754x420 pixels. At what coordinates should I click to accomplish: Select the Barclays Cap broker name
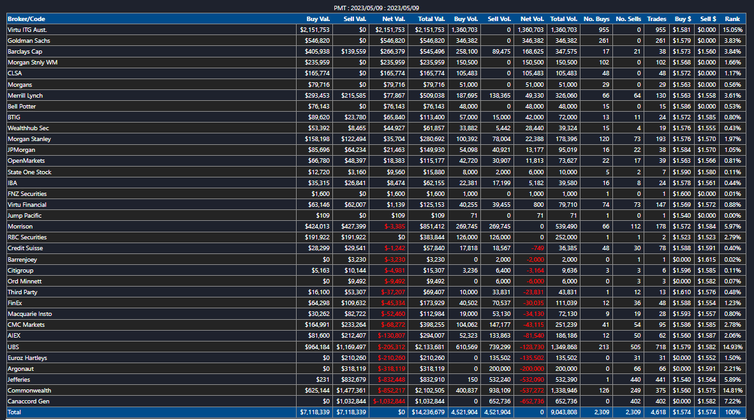(x=25, y=52)
